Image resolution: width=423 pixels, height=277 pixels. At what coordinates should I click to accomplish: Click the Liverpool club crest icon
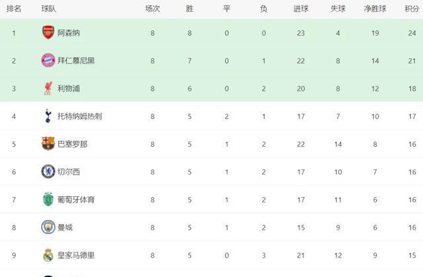48,88
